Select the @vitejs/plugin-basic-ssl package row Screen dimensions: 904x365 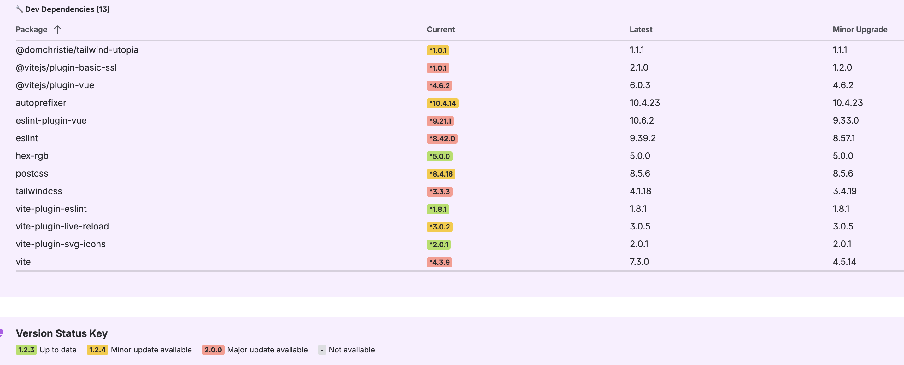pyautogui.click(x=66, y=67)
